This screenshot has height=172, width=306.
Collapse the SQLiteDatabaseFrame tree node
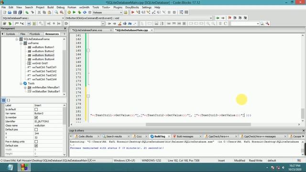coord(17,39)
